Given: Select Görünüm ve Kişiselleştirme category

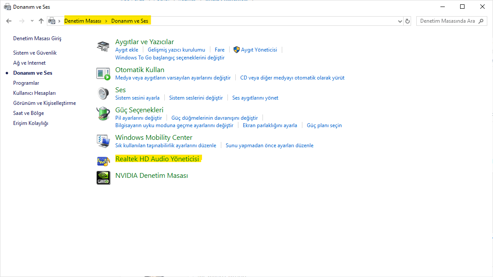Looking at the screenshot, I should [x=44, y=103].
